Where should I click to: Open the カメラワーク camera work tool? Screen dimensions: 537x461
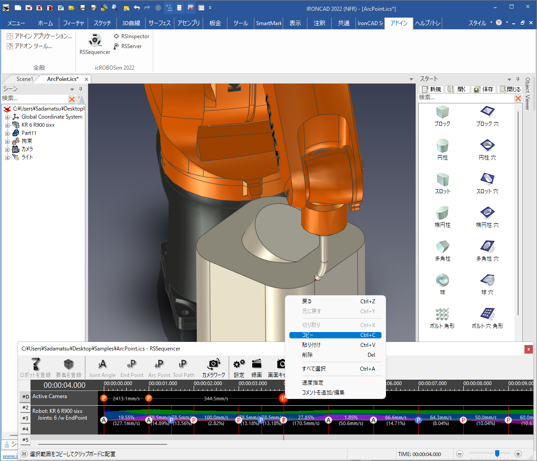coord(213,368)
